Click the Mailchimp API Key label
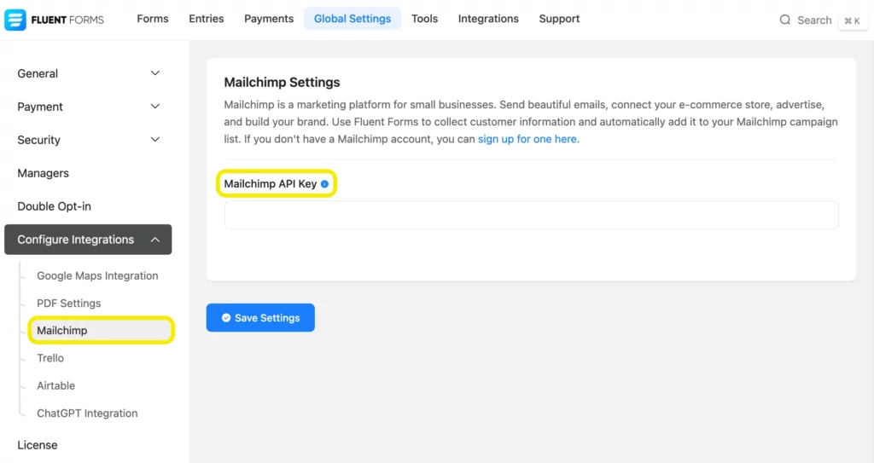 pyautogui.click(x=271, y=184)
